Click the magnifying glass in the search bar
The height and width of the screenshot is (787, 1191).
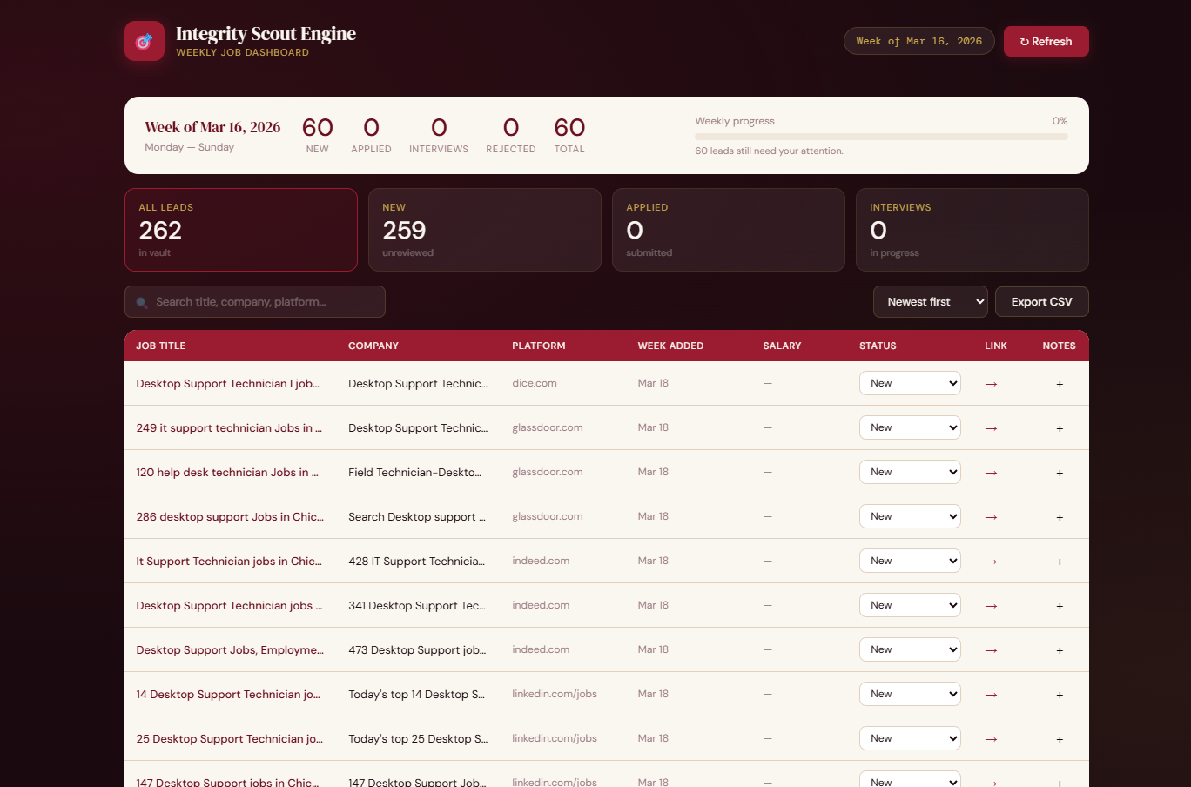tap(142, 302)
